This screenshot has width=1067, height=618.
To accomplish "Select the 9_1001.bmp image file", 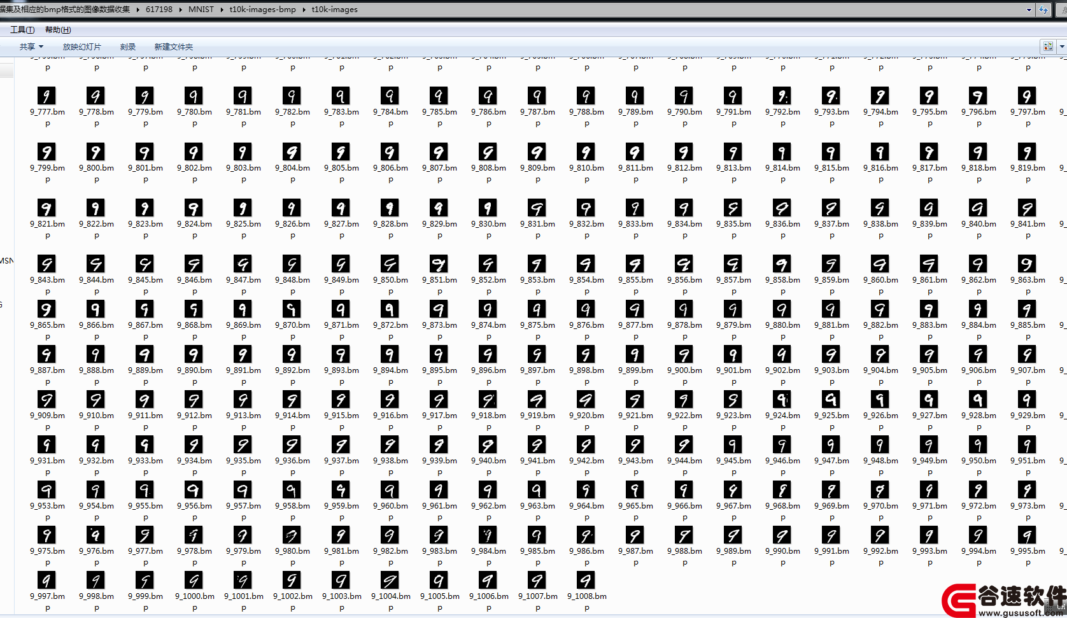I will coord(243,590).
